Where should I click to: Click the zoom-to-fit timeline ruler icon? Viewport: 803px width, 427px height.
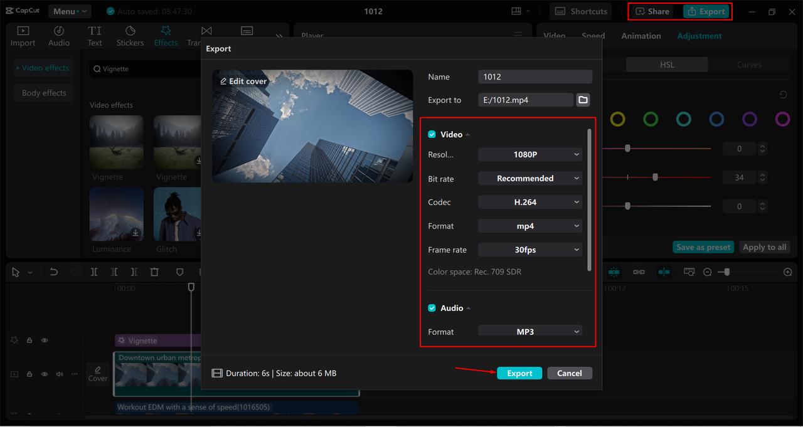click(689, 272)
